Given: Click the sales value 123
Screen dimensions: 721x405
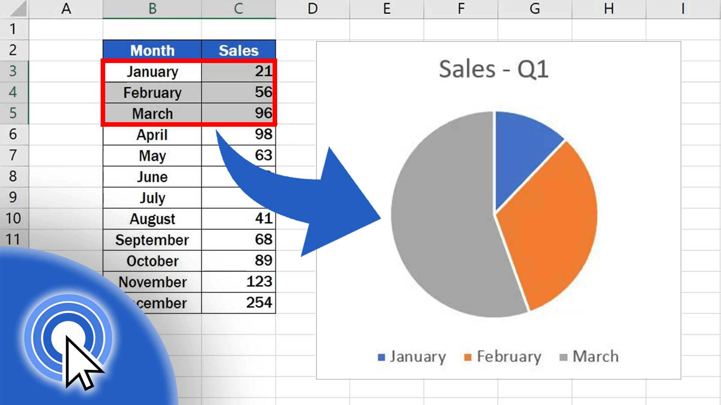Looking at the screenshot, I should coord(238,282).
